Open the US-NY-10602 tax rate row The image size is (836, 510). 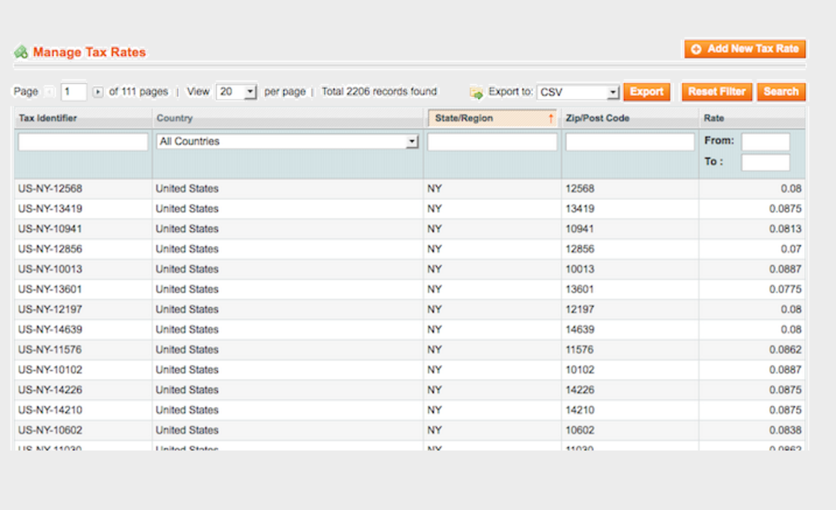(x=409, y=430)
